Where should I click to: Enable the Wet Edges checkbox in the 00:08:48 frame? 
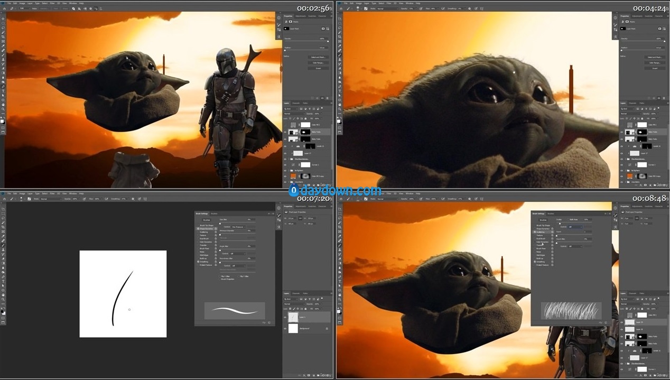tap(535, 255)
